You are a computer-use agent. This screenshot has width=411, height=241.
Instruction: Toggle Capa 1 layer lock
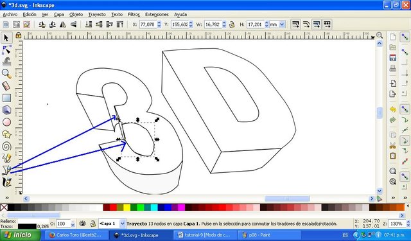click(x=92, y=224)
